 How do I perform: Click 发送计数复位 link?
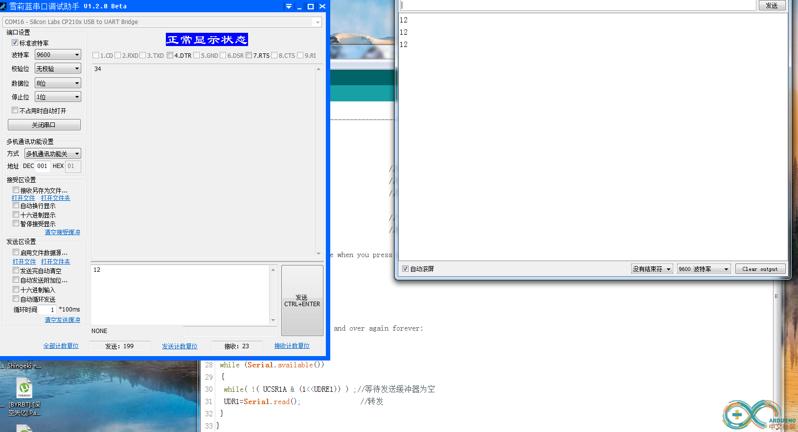tap(180, 346)
